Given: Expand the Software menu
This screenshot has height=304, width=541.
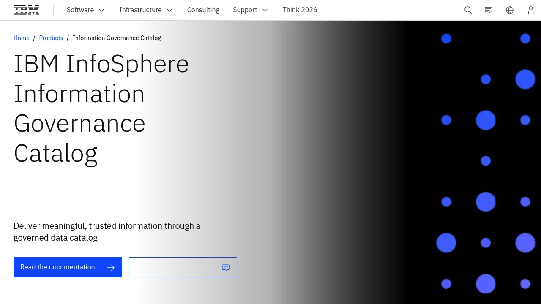Looking at the screenshot, I should [x=86, y=10].
